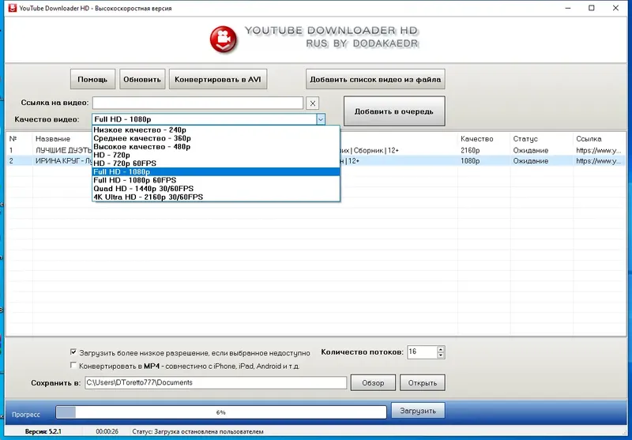Click the https link cell in row 1
The height and width of the screenshot is (440, 632).
[599, 150]
